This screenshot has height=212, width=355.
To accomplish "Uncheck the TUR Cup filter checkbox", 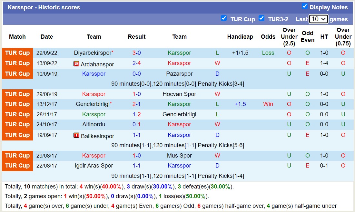I will pyautogui.click(x=224, y=18).
